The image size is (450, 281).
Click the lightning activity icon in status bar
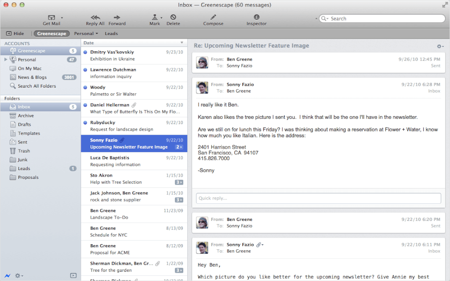point(7,276)
